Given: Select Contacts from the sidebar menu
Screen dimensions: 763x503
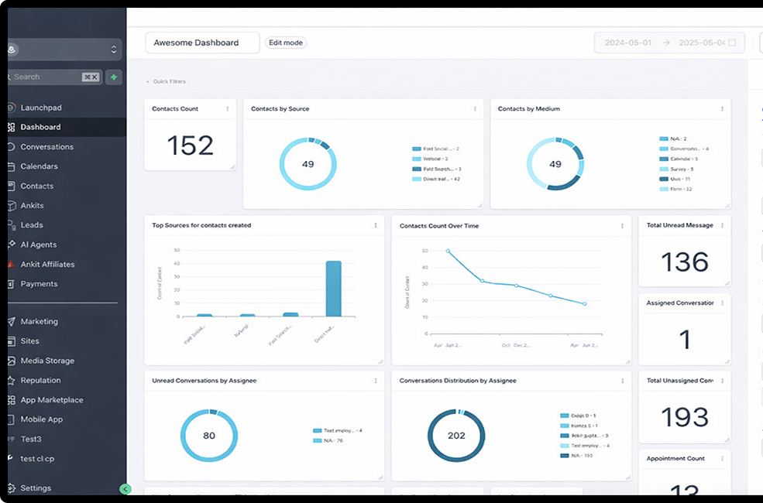Looking at the screenshot, I should coord(36,186).
